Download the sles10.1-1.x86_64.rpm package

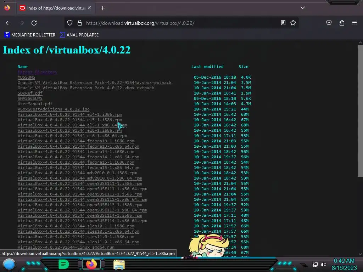[x=78, y=232]
